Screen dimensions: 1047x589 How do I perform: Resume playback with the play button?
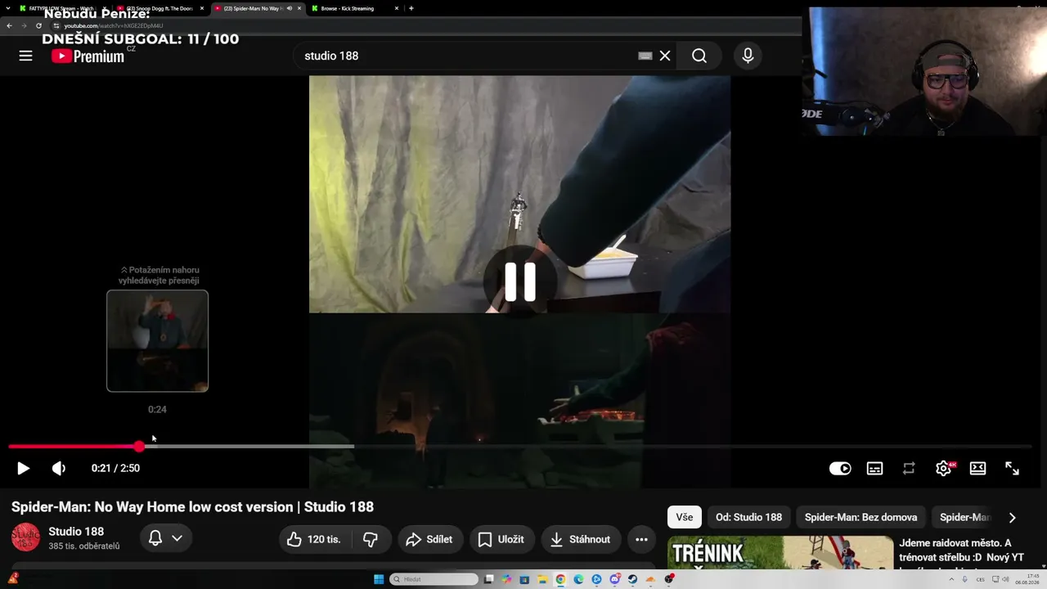click(x=23, y=468)
